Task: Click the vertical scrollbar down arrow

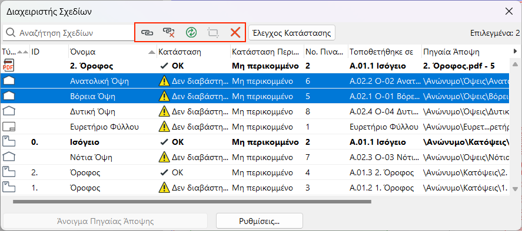Action: coord(515,189)
